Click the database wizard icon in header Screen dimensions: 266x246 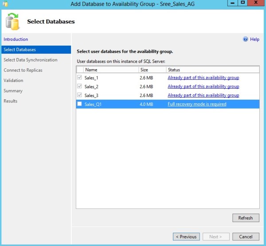point(12,21)
